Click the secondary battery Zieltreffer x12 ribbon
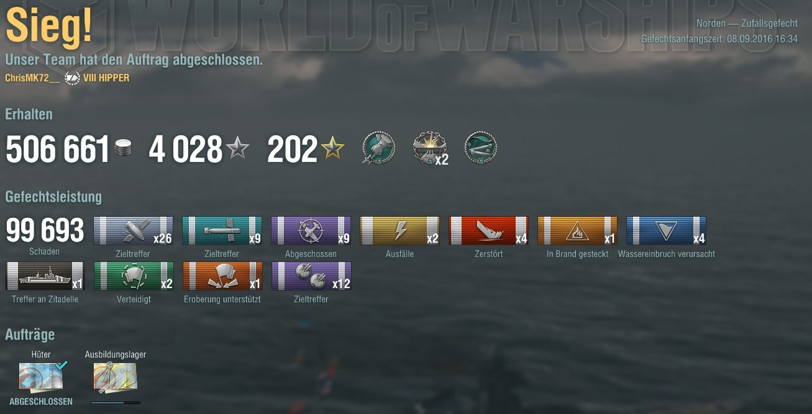 (311, 276)
